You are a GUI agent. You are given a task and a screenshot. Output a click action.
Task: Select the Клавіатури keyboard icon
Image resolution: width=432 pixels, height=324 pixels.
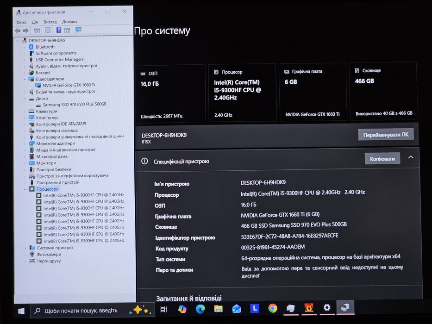(31, 111)
